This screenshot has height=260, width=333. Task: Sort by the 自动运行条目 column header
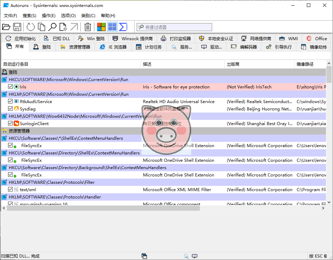coord(71,64)
